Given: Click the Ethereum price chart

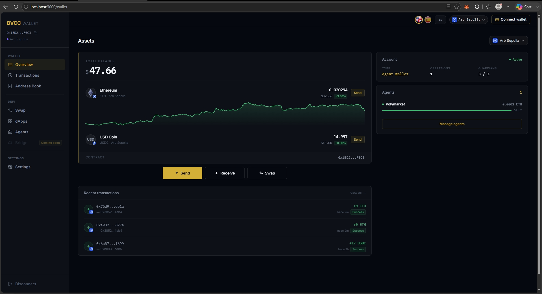Looking at the screenshot, I should (x=225, y=114).
